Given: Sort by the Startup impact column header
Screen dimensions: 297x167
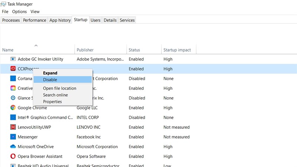Looking at the screenshot, I should [177, 50].
